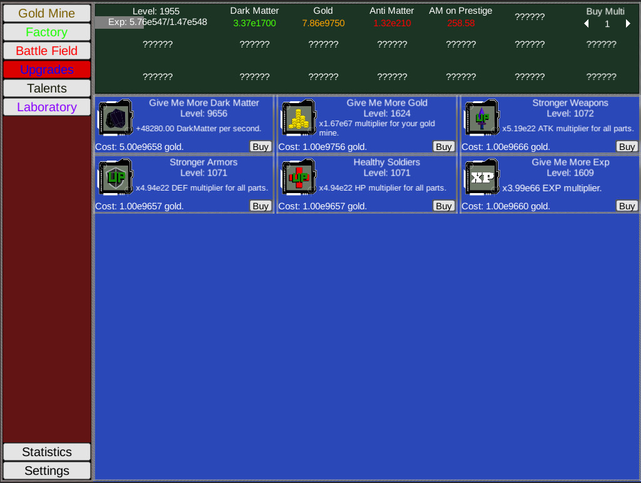Click the Stronger Armors shield icon

(x=115, y=177)
